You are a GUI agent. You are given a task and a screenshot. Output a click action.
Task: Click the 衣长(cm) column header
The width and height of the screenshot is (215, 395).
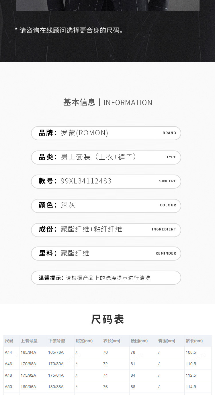[x=112, y=341]
